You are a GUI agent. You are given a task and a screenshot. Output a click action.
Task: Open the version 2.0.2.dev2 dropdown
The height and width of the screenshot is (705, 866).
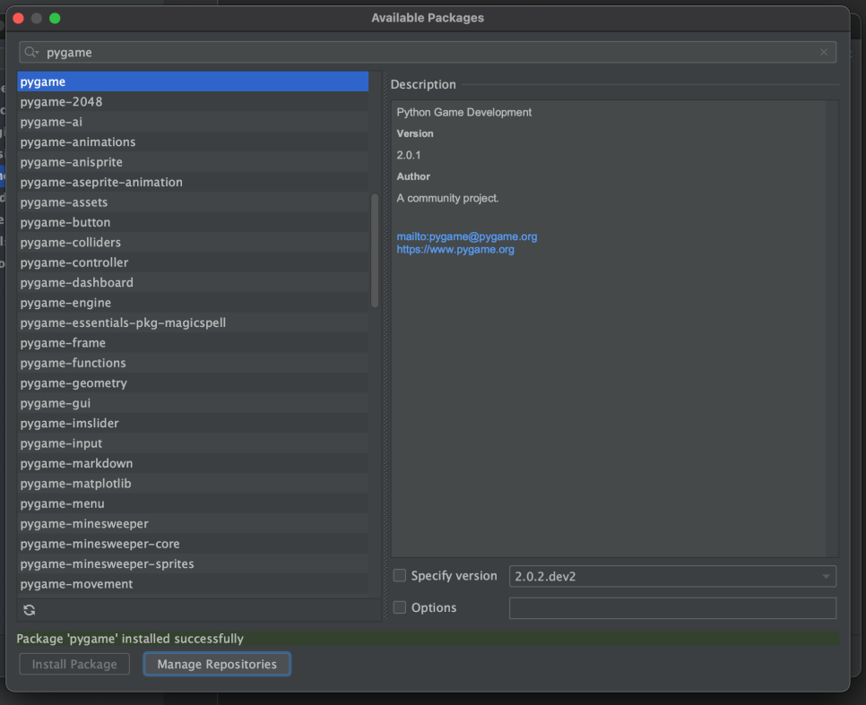pyautogui.click(x=672, y=576)
